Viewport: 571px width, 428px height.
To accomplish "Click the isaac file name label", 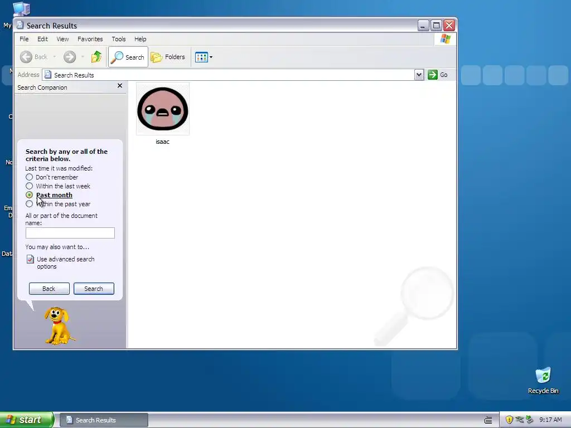I will coord(162,142).
